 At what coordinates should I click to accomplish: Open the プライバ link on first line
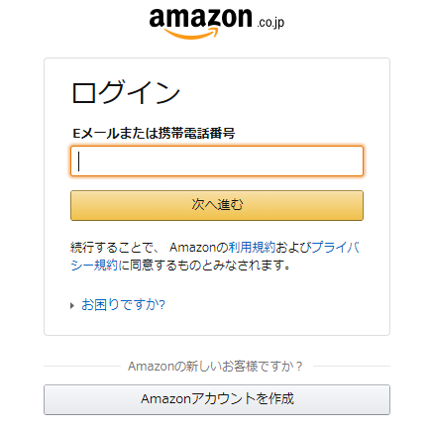tap(336, 247)
